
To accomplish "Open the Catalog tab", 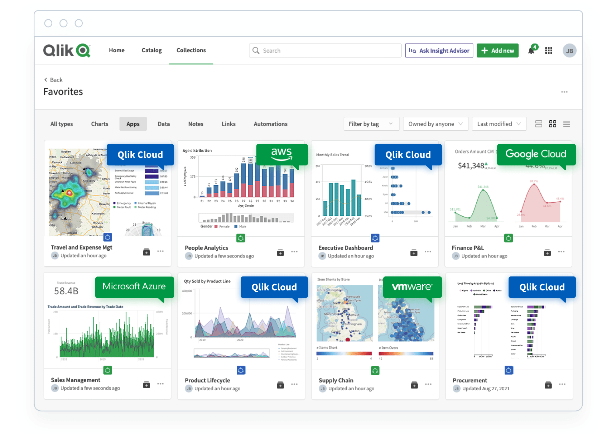I will coord(151,50).
